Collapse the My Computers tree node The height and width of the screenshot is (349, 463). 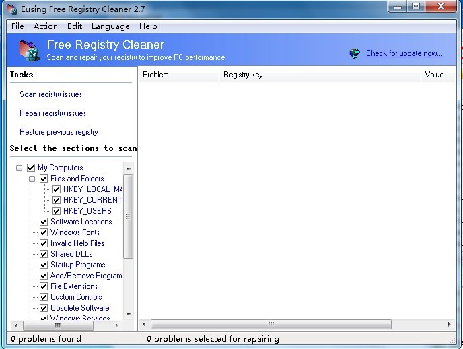pos(20,168)
